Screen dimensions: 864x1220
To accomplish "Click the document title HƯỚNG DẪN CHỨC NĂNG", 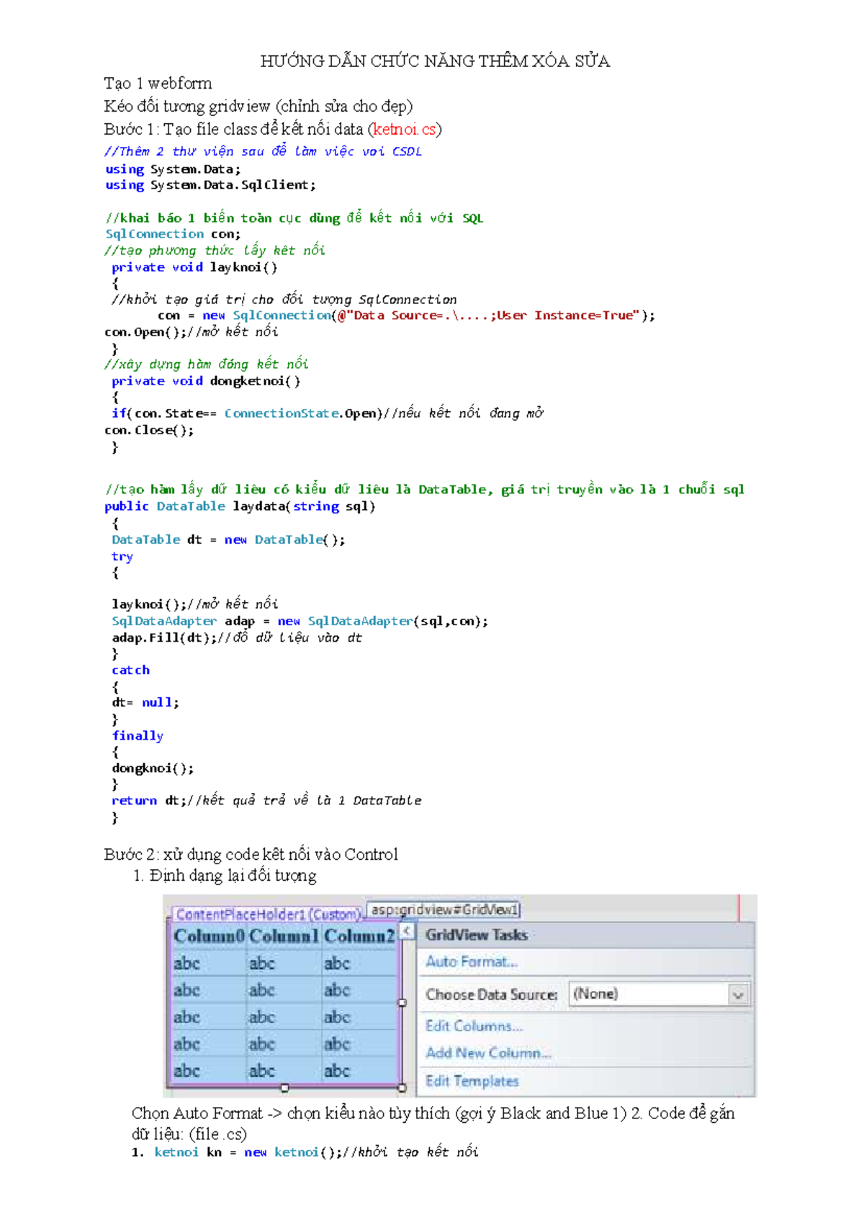I will (435, 61).
